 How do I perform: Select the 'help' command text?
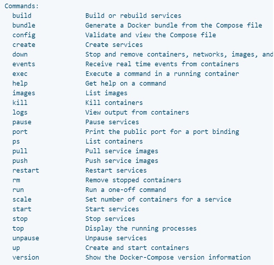(x=20, y=83)
